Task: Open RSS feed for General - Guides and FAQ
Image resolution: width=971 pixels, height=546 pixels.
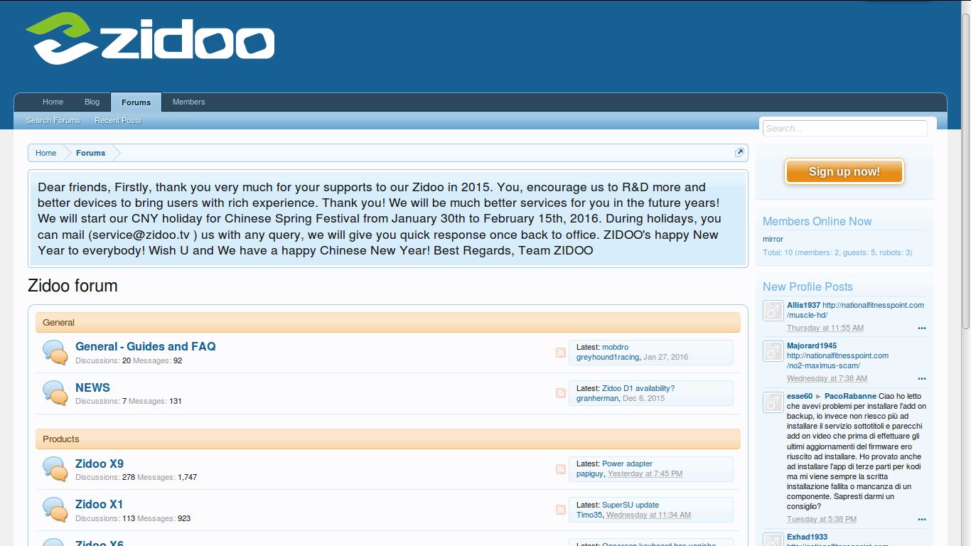Action: click(561, 353)
